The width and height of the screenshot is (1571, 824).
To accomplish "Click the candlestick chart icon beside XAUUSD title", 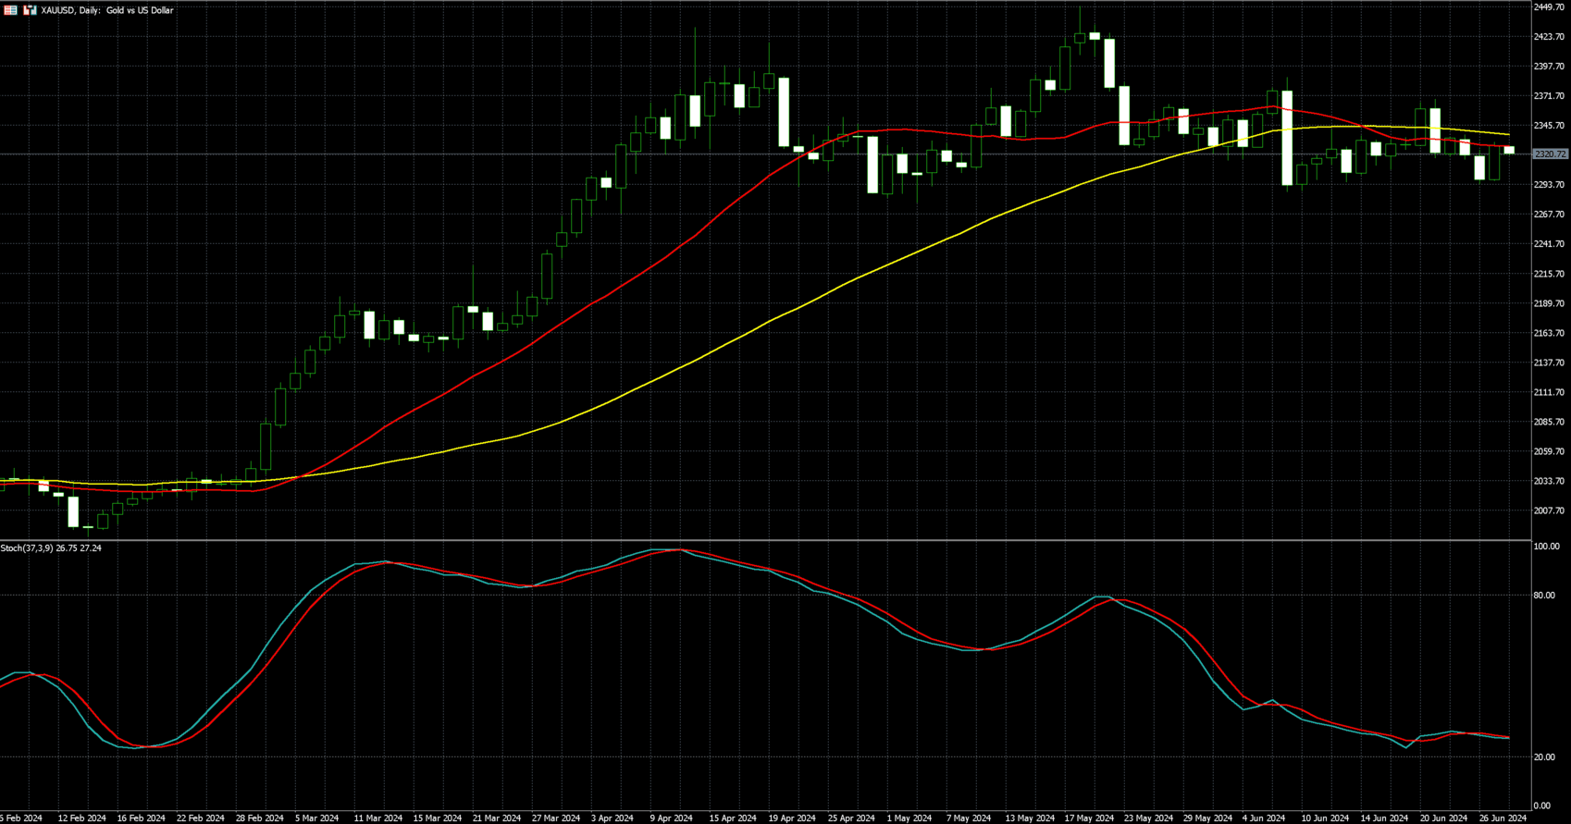I will 30,10.
